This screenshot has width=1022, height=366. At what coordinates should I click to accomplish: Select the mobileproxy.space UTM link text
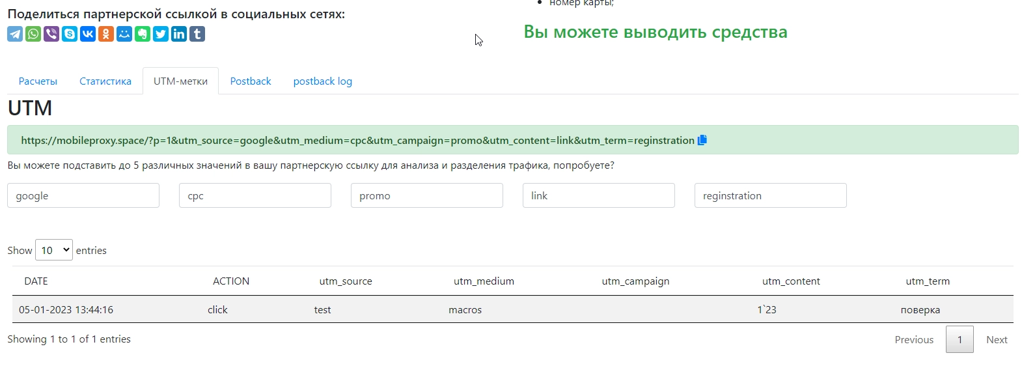pos(357,140)
